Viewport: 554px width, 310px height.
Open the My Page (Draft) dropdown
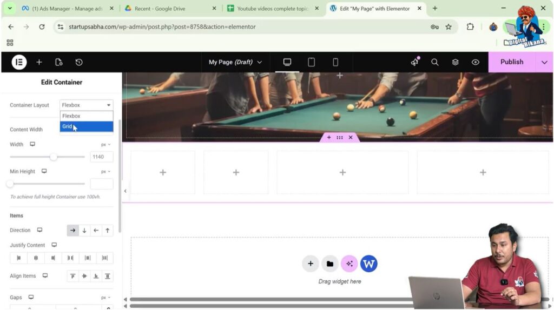[x=235, y=62]
